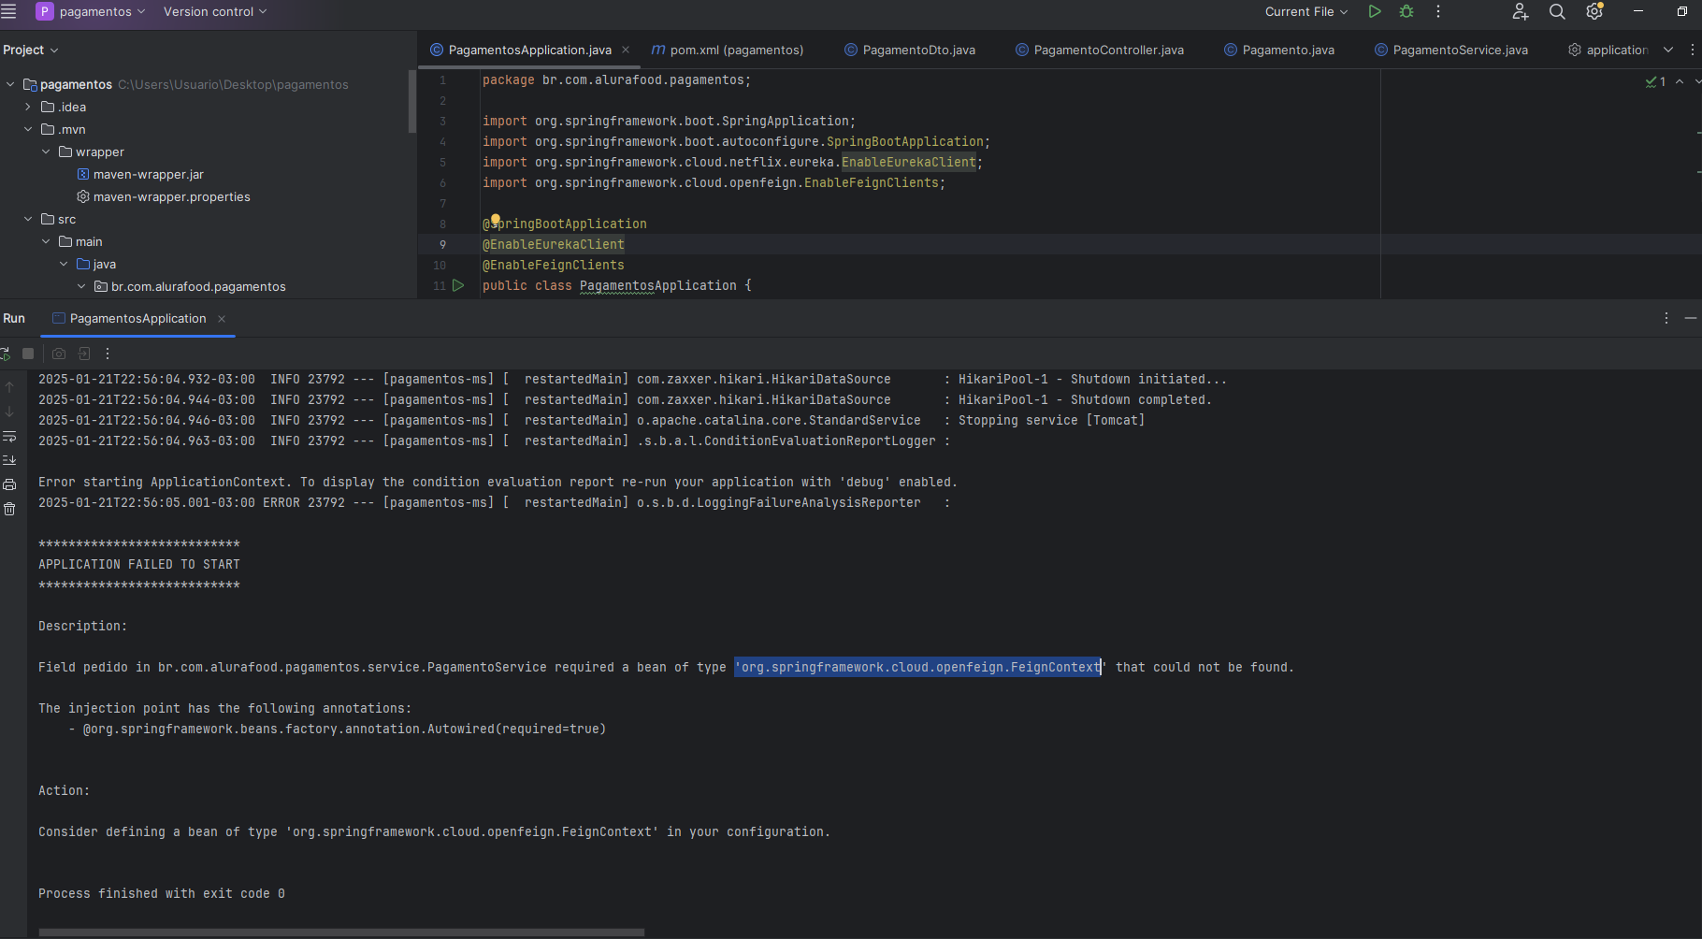Viewport: 1702px width, 939px height.
Task: Click the APPLICATION FAILED TO START line
Action: point(139,564)
